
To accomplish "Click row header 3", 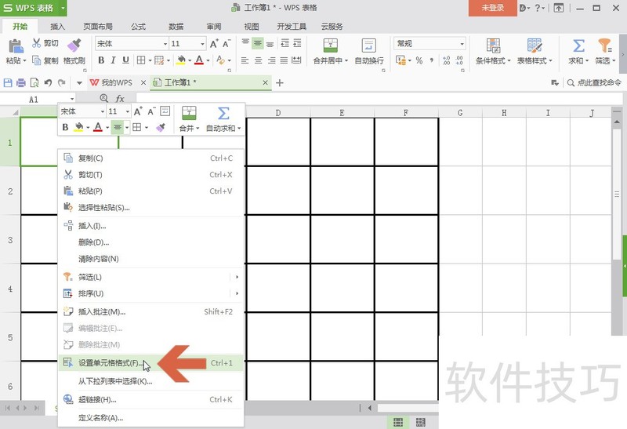I will (x=10, y=240).
